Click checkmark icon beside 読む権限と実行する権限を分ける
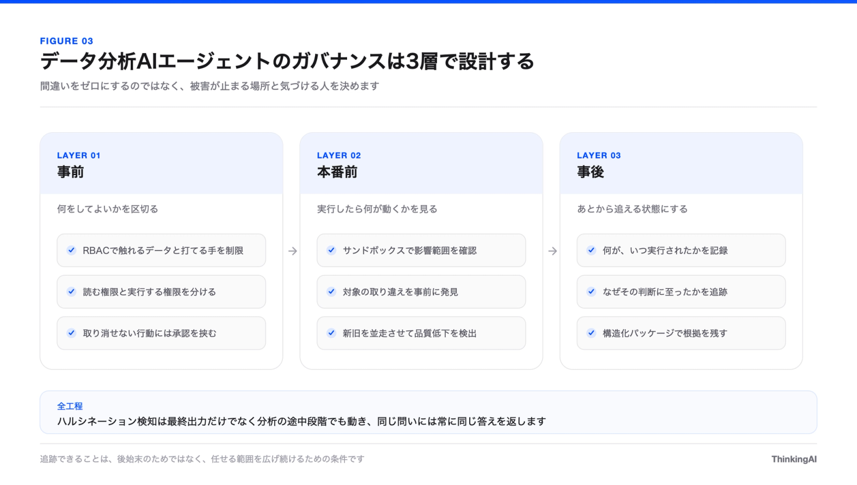857x485 pixels. coord(71,292)
